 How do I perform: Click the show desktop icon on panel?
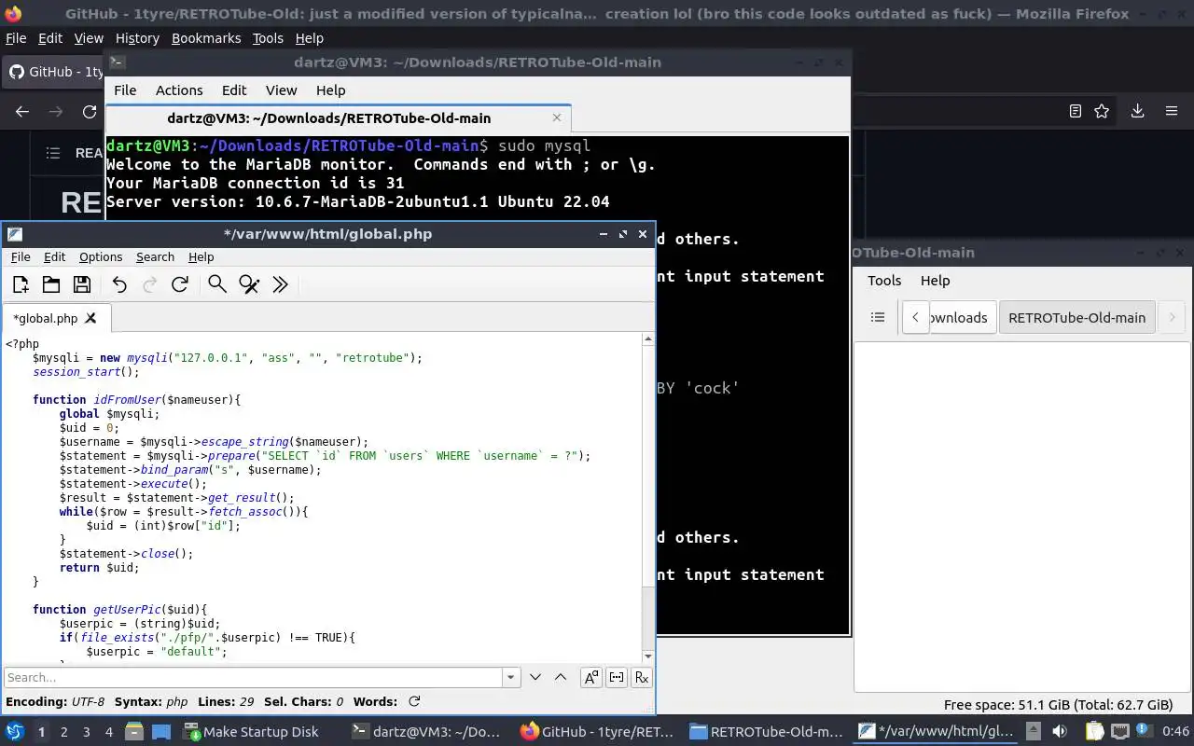(160, 731)
